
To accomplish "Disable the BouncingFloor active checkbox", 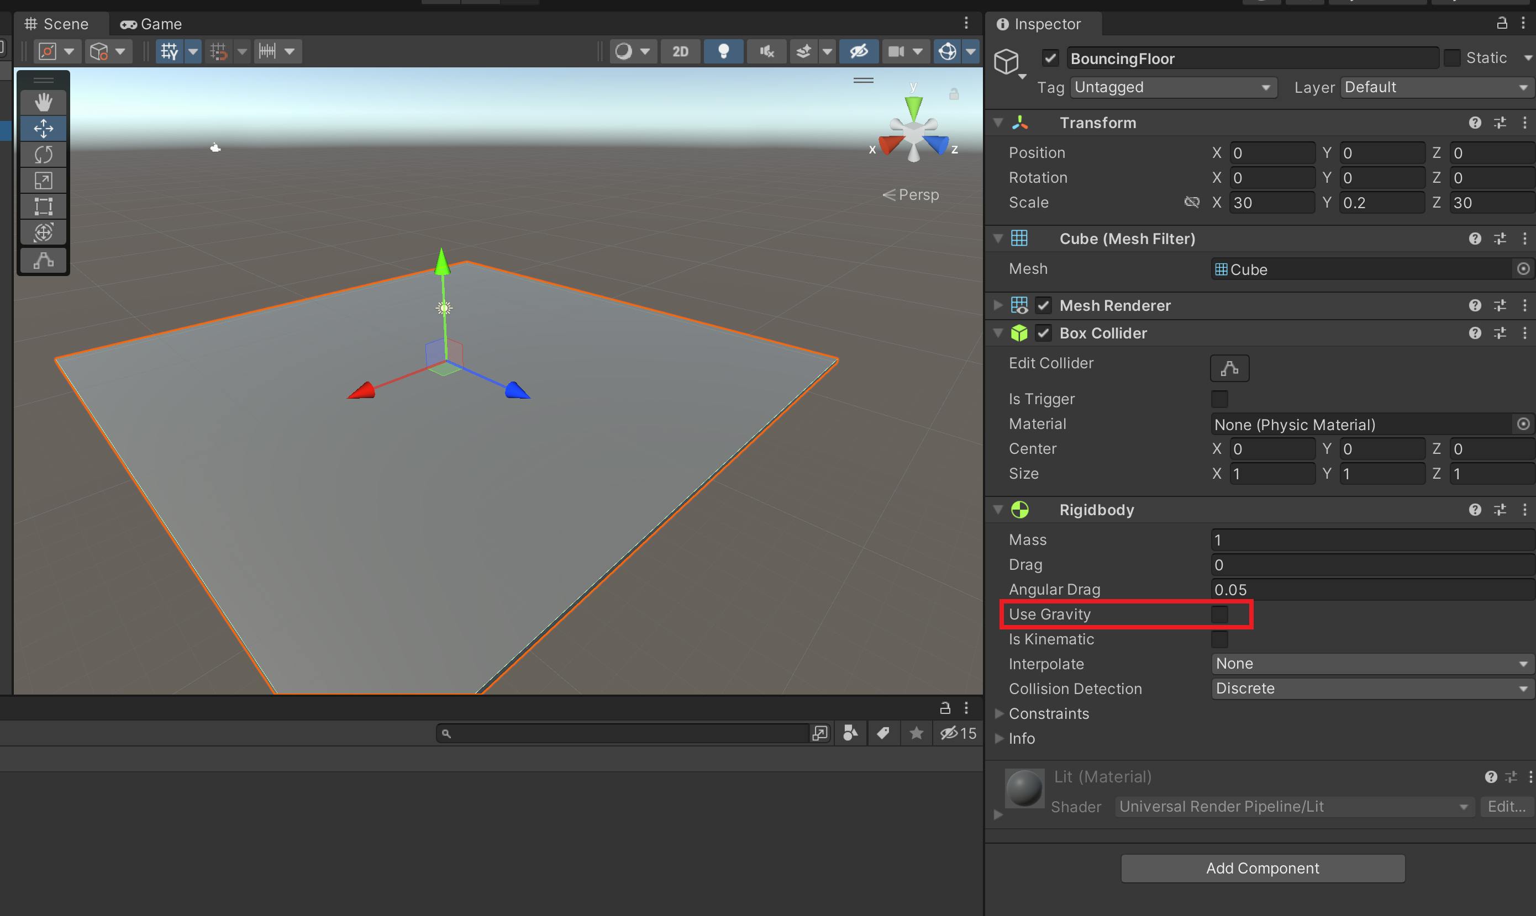I will (1050, 58).
